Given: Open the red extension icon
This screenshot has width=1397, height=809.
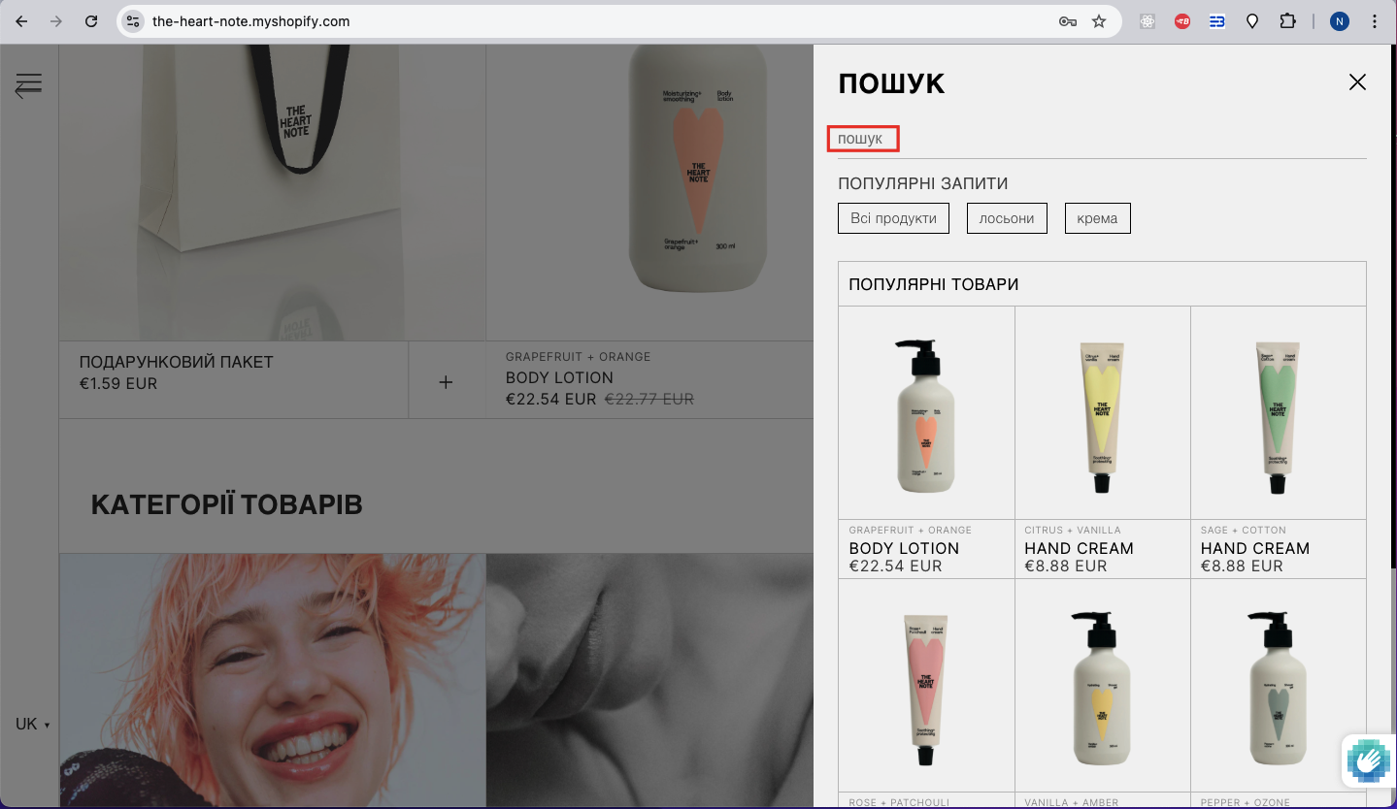Looking at the screenshot, I should coord(1182,21).
